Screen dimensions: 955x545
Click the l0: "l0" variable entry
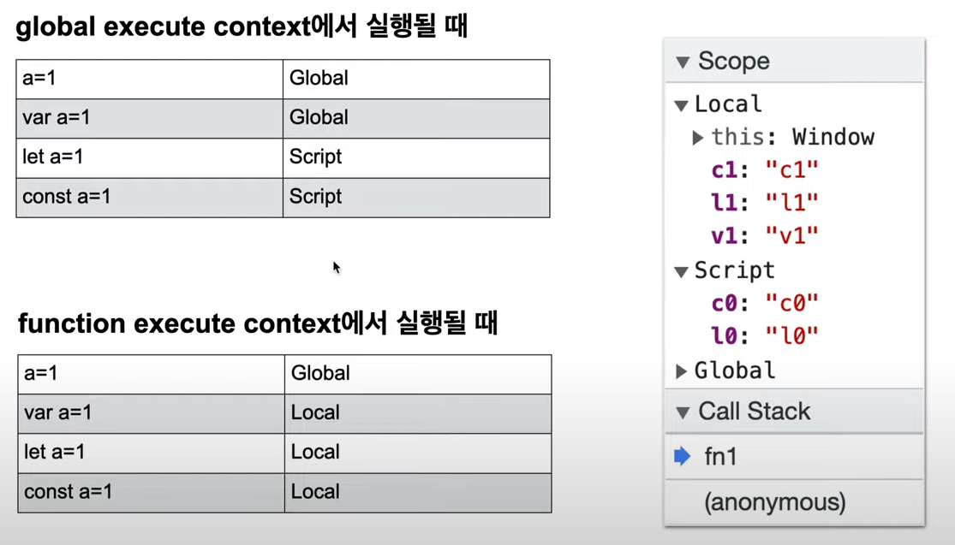[764, 335]
